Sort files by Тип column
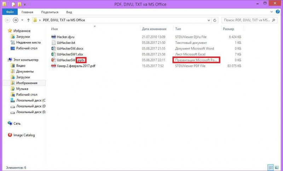283x171 pixels. (178, 29)
